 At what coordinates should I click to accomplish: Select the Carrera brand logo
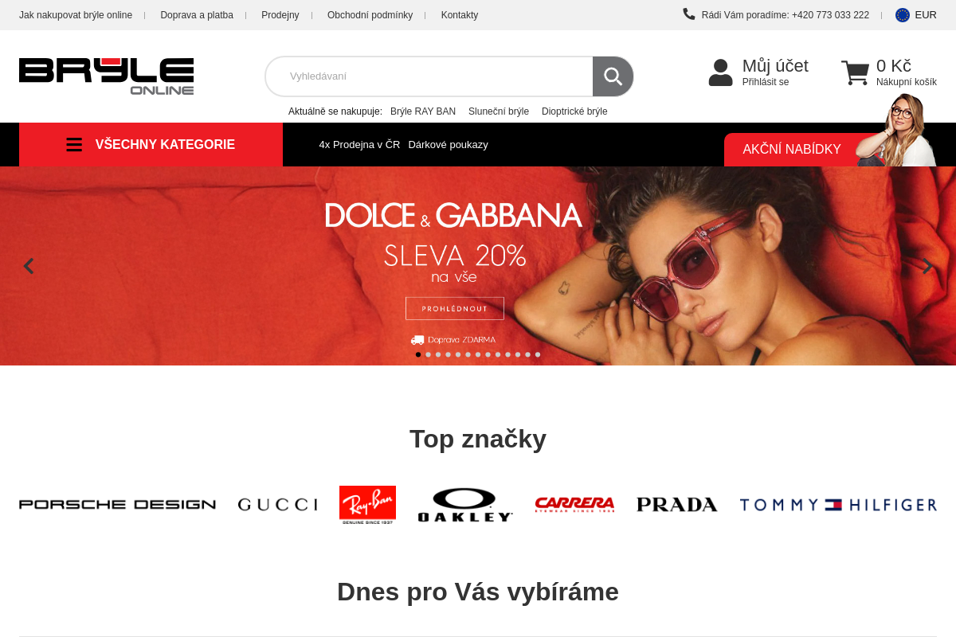[574, 505]
